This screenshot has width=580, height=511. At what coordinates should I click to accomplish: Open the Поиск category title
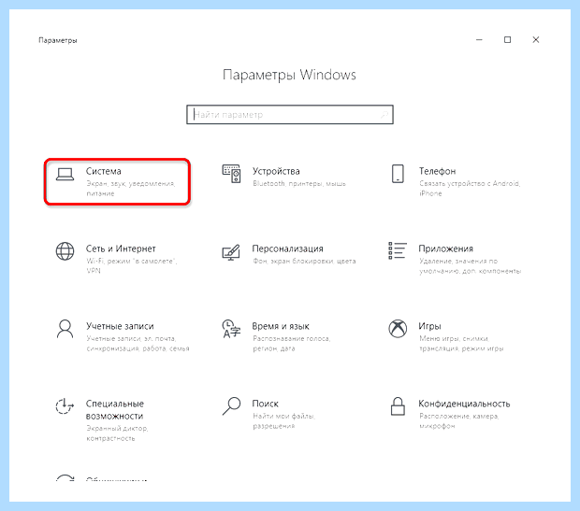click(x=265, y=404)
